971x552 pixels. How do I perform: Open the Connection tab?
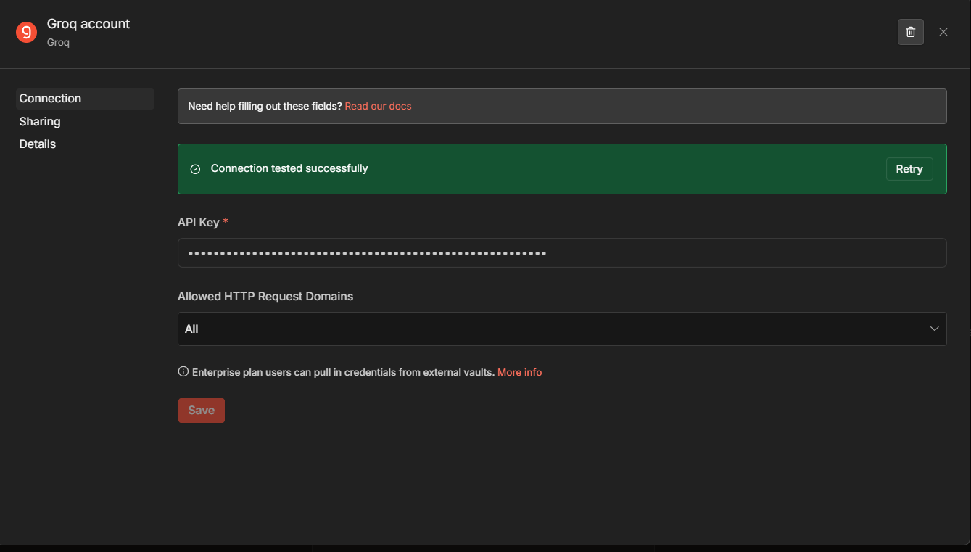[50, 99]
